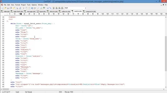This screenshot has height=93, width=167.
Task: Open the Window menu
Action: point(41,5)
